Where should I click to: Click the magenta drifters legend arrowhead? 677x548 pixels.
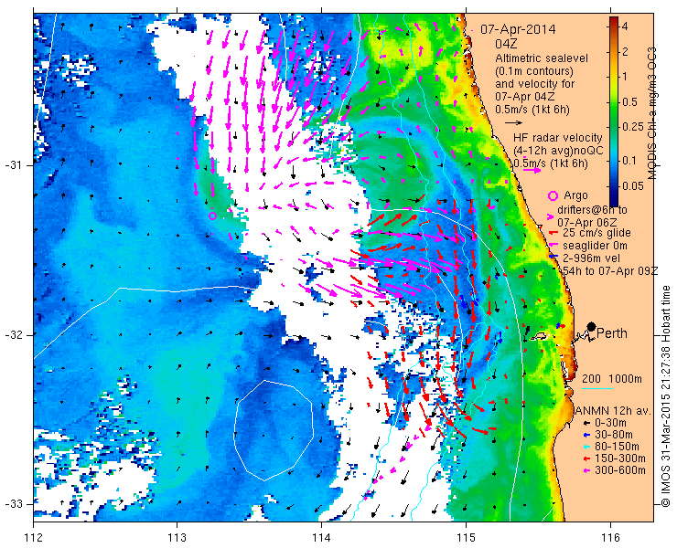click(550, 217)
